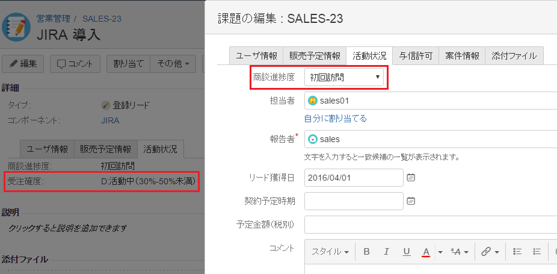The width and height of the screenshot is (557, 274).
Task: Select ユーザ情報 tab on background issue page
Action: tap(48, 149)
